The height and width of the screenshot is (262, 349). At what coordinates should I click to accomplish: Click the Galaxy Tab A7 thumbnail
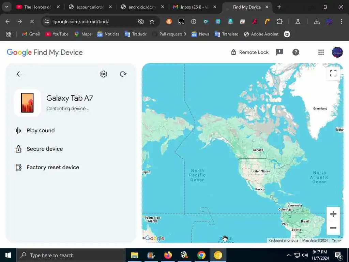pos(27,103)
